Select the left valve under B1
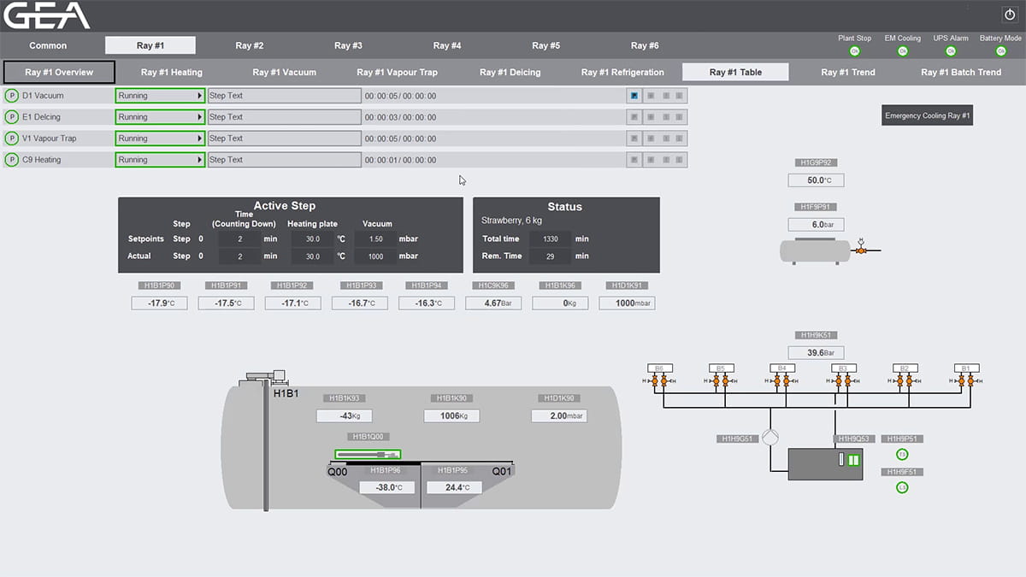The width and height of the screenshot is (1026, 577). coord(961,380)
